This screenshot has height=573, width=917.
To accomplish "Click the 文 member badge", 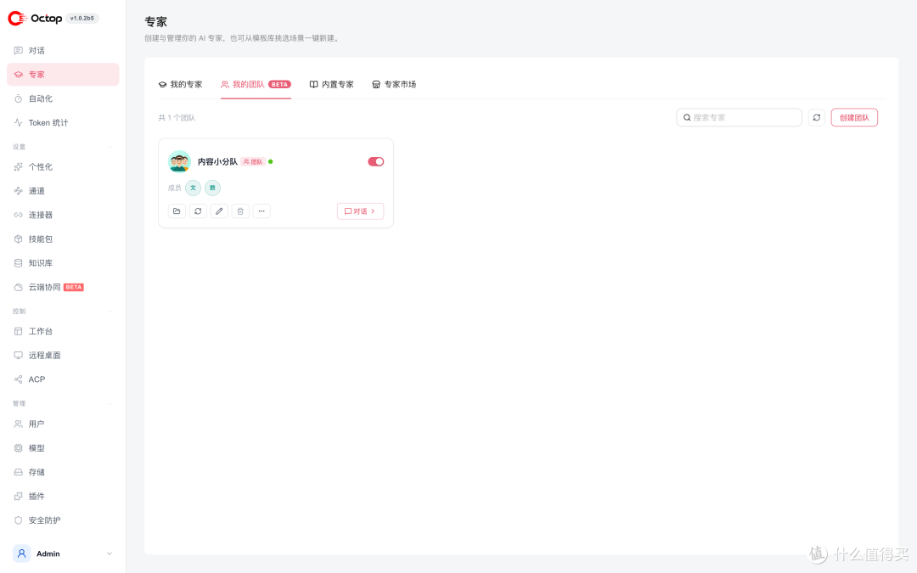I will coord(193,188).
